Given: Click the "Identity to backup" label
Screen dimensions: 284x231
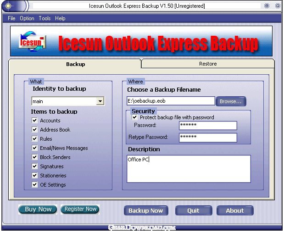Looking at the screenshot, I should click(x=59, y=88).
